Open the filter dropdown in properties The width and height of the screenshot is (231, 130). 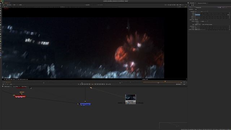point(197,25)
